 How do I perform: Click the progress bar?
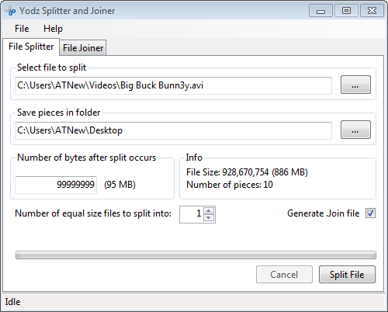click(196, 255)
